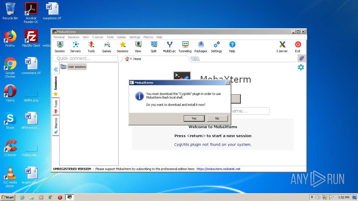Select the comeshere.rtf desktop file
Image resolution: width=358 pixels, height=201 pixels.
31,66
